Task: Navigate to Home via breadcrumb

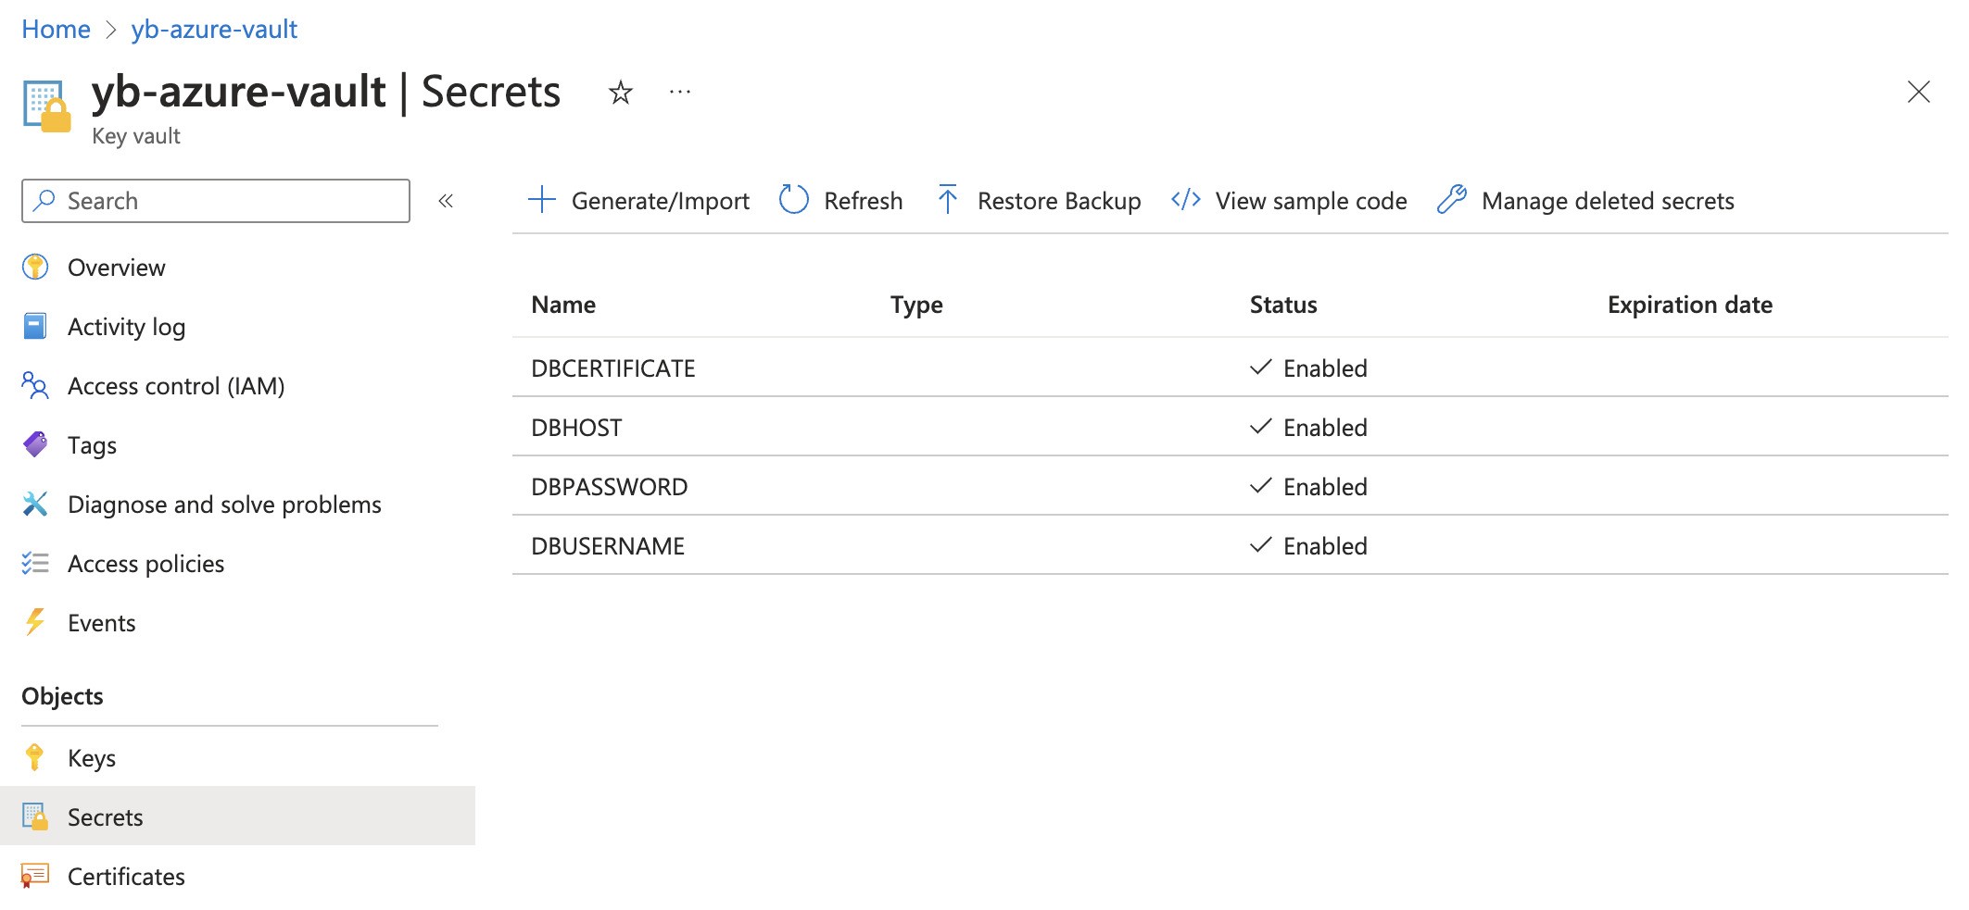Action: [x=56, y=29]
